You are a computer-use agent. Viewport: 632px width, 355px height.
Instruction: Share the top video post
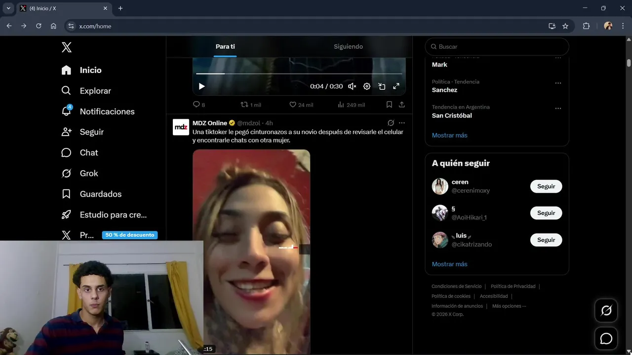click(x=402, y=105)
